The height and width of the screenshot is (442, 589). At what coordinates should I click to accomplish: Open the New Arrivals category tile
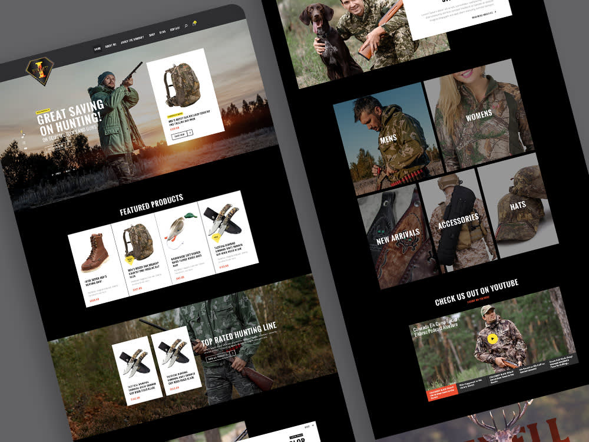pyautogui.click(x=398, y=237)
